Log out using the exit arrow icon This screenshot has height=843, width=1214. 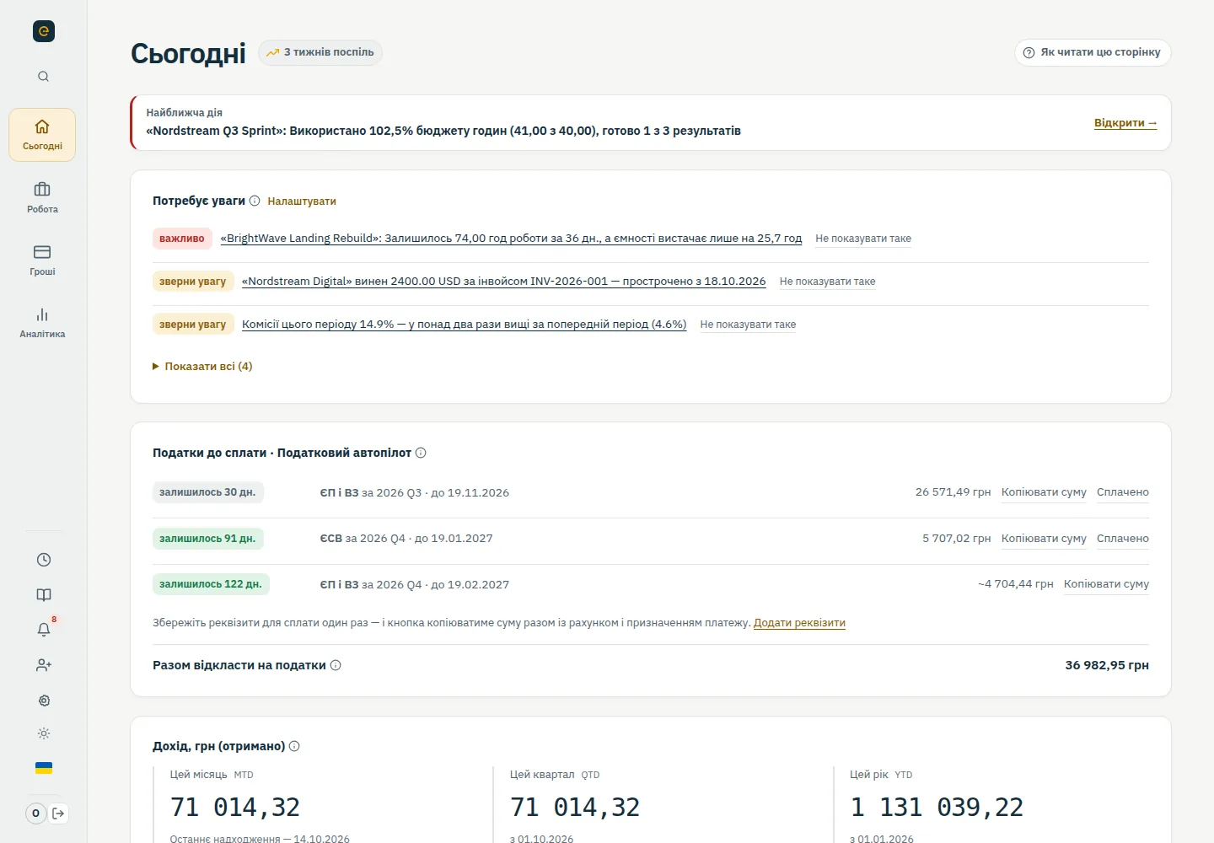point(58,813)
